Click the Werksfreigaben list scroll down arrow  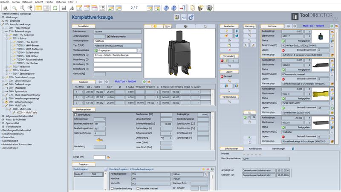coord(105,189)
